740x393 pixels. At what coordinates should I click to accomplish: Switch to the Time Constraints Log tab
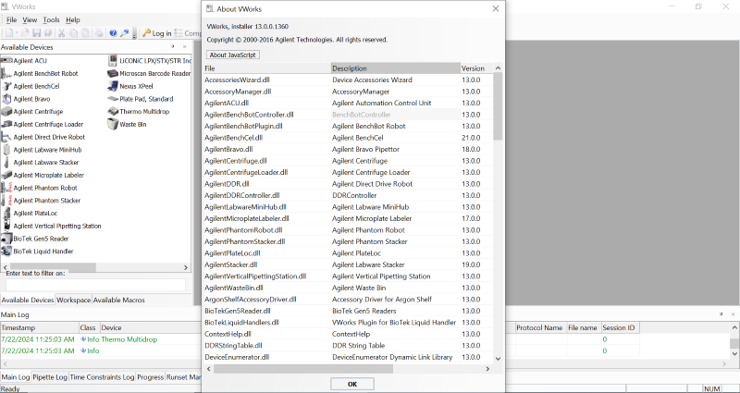pyautogui.click(x=102, y=377)
